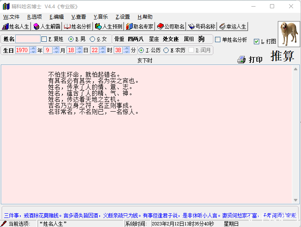
Task: Open the 姓名分析 name analysis tool
Action: click(78, 26)
